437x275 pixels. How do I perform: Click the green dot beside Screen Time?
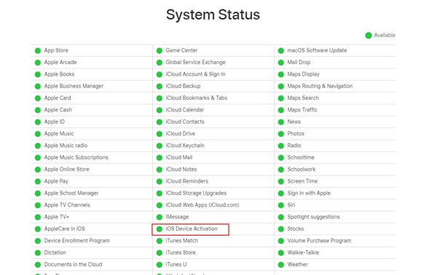click(281, 181)
